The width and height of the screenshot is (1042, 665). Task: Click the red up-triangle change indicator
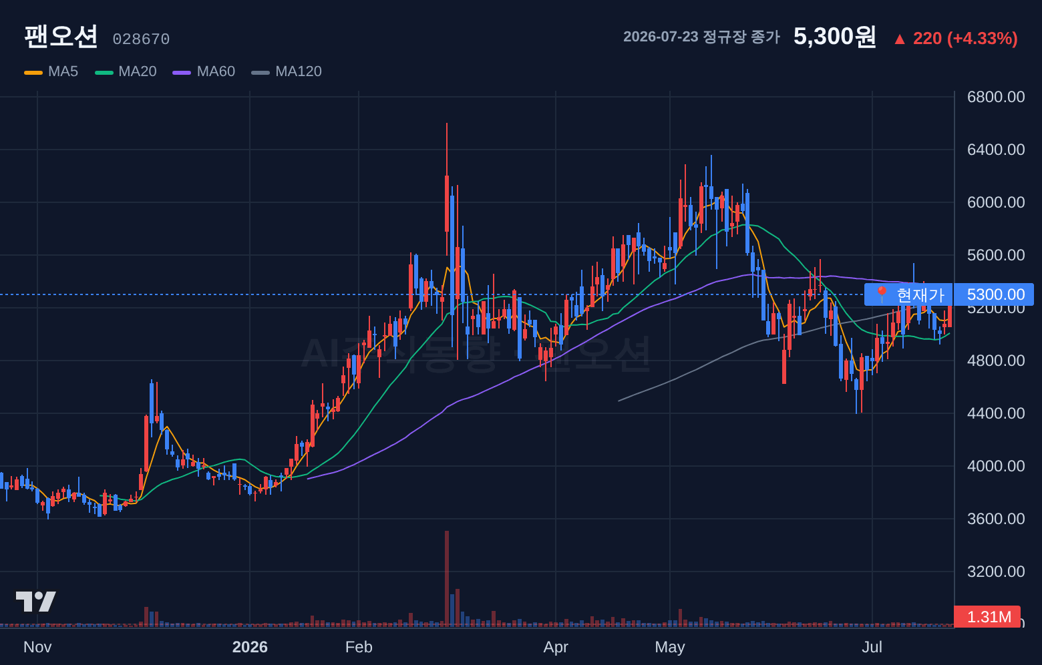point(900,39)
